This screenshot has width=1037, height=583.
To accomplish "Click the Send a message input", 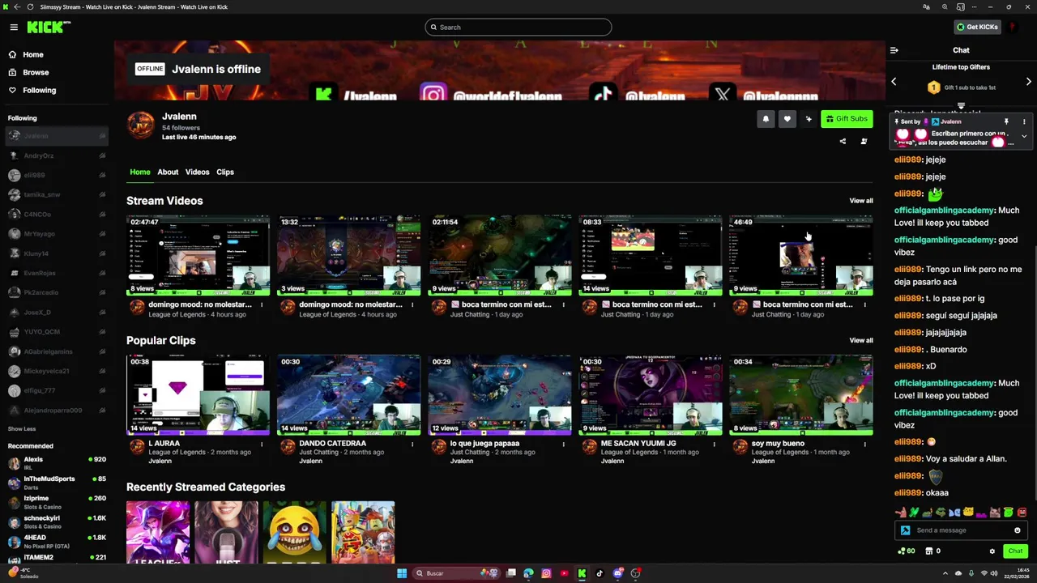I will 960,530.
